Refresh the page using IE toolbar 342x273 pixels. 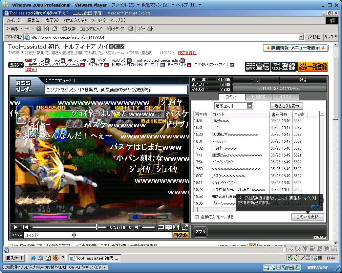[47, 29]
